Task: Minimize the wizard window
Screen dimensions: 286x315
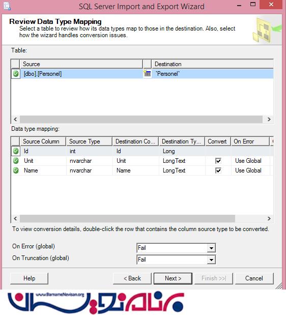Action: click(x=239, y=5)
